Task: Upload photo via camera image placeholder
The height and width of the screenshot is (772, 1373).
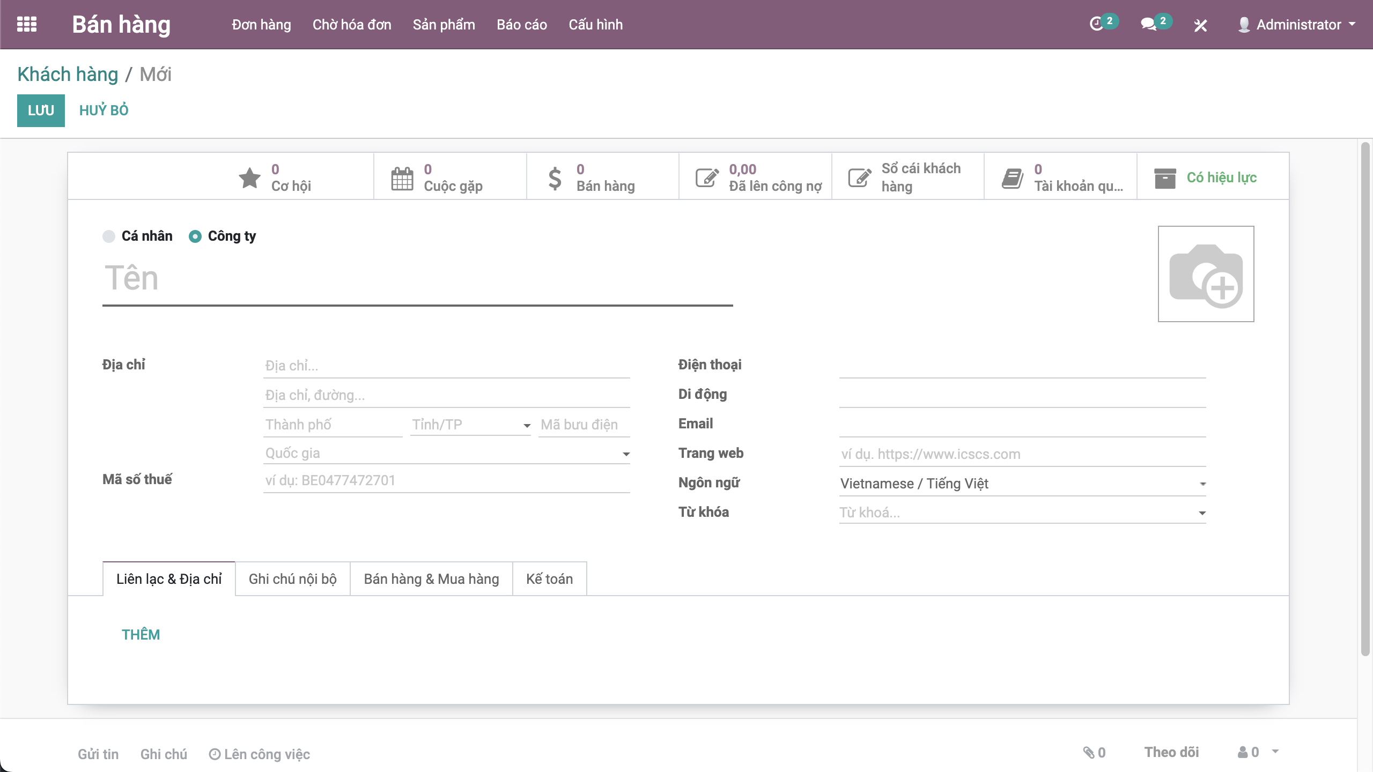Action: click(1206, 274)
